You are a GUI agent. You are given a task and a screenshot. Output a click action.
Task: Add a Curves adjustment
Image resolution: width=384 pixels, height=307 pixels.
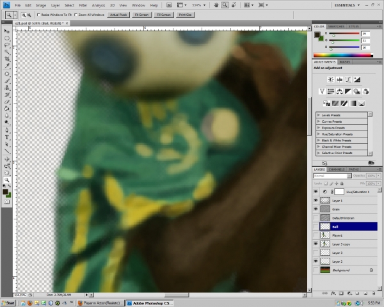click(348, 79)
